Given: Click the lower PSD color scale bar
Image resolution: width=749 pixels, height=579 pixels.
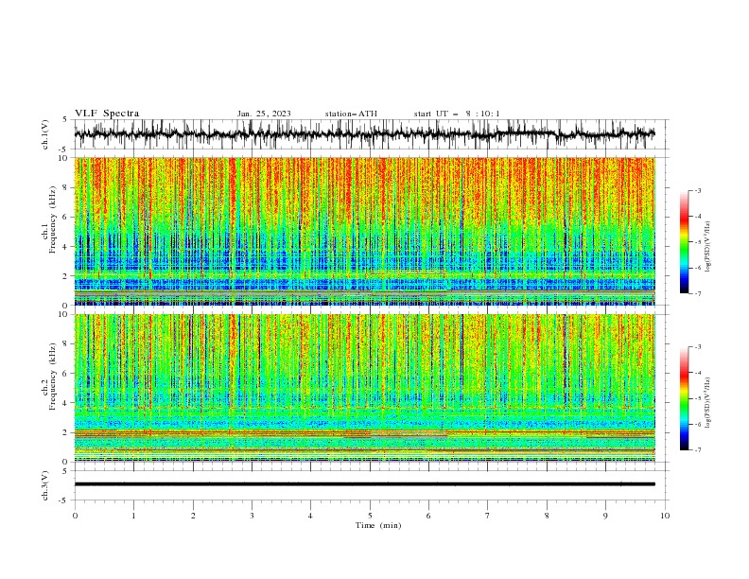Looking at the screenshot, I should pos(684,398).
